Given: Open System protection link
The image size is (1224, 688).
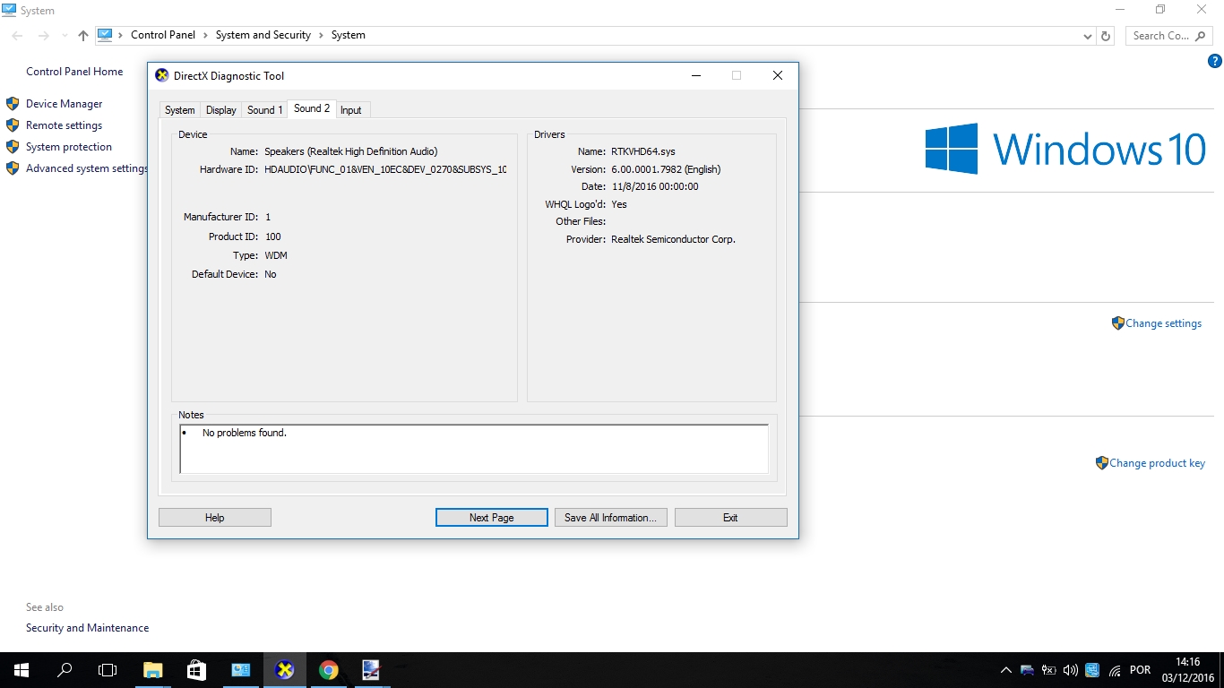Looking at the screenshot, I should click(69, 147).
